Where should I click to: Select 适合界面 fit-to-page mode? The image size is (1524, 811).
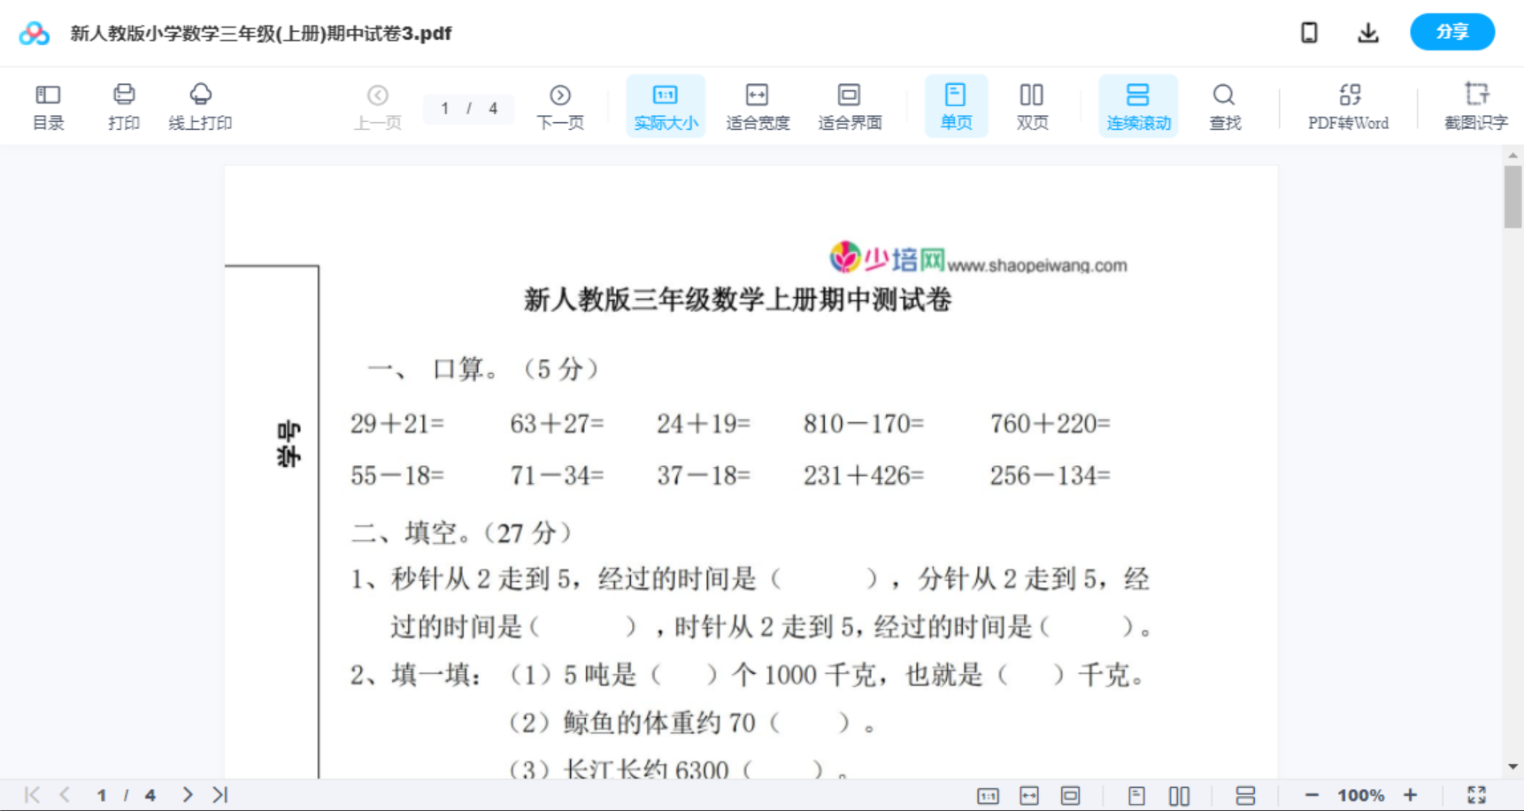(850, 105)
